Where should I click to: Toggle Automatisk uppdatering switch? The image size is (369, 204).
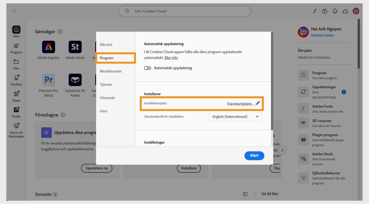[x=148, y=68]
